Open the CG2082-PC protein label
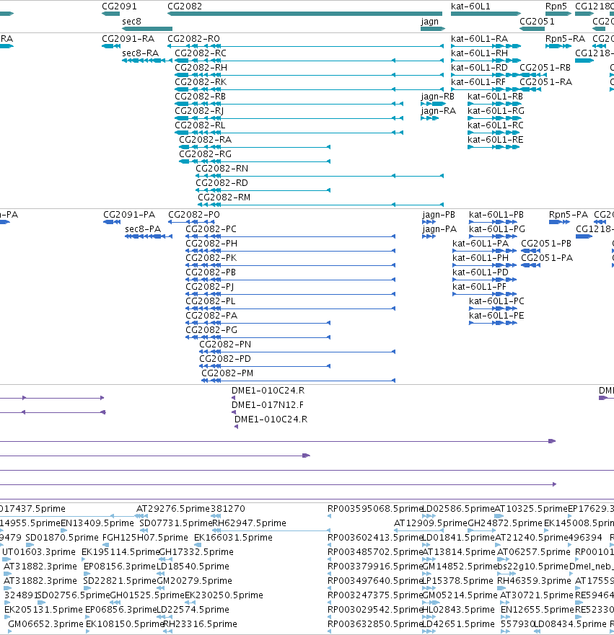The image size is (614, 635). coord(211,228)
